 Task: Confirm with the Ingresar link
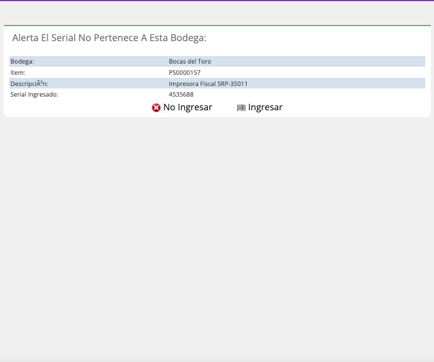click(265, 107)
